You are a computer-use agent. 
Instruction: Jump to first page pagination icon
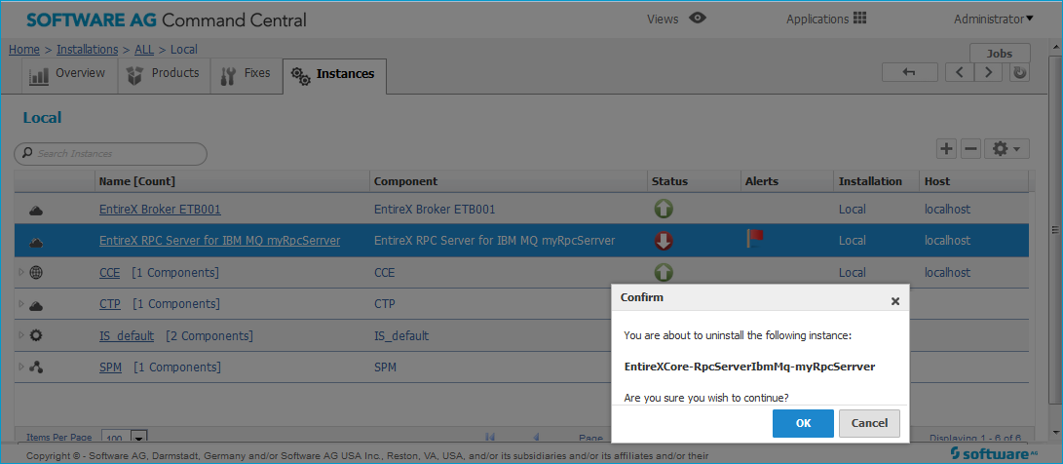490,437
